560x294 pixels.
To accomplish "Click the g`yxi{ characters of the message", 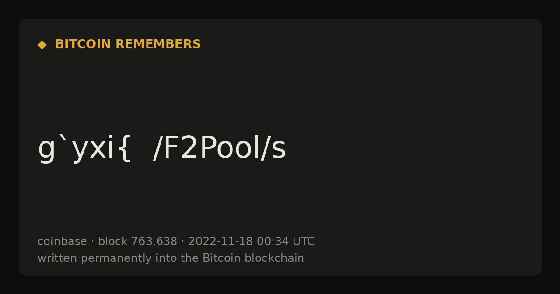I will pos(84,148).
